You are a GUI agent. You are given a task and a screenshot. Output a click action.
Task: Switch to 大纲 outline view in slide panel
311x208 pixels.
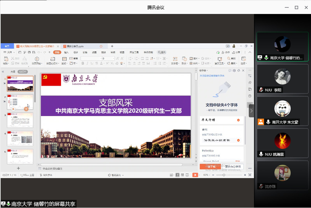point(13,72)
